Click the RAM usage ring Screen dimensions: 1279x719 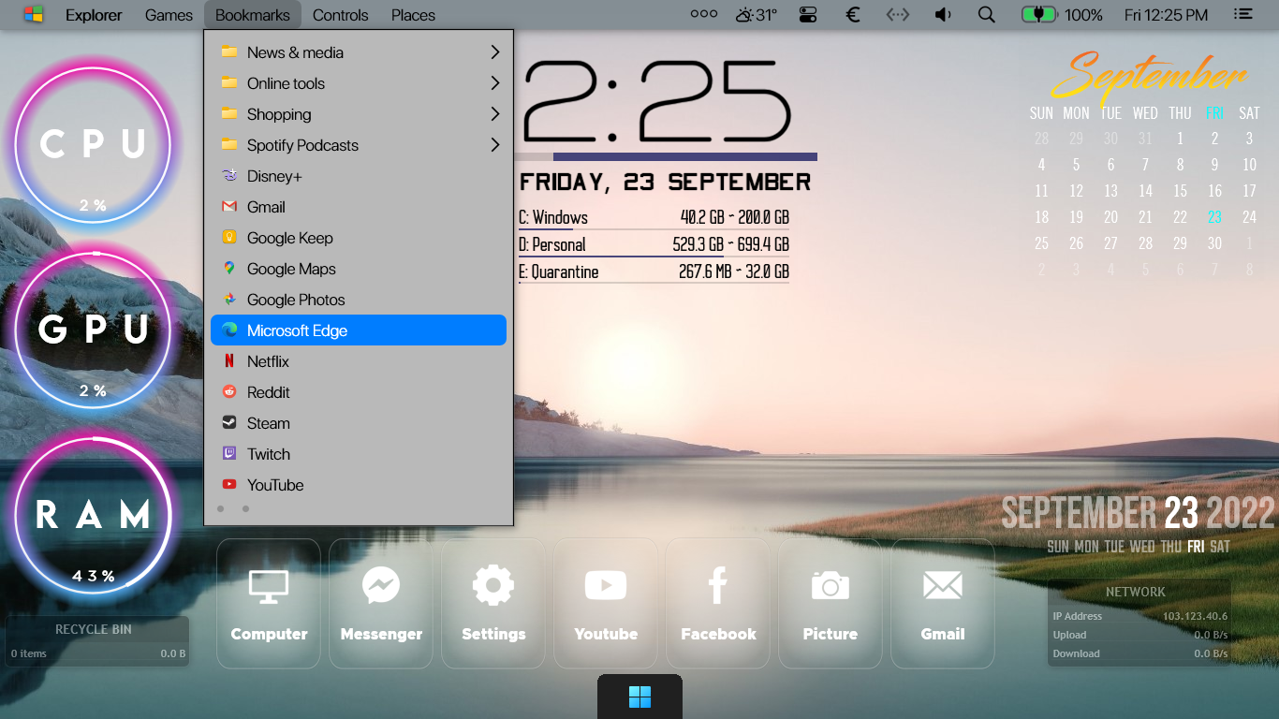tap(93, 516)
